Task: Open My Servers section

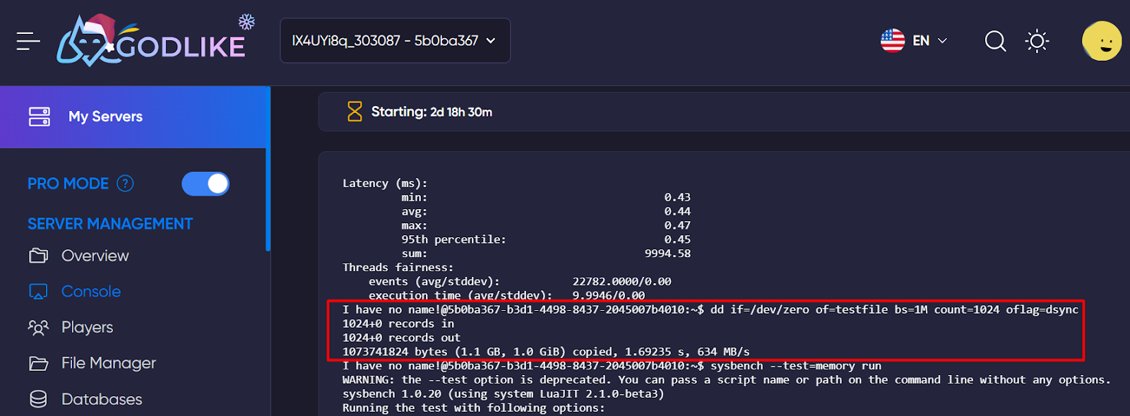Action: coord(133,117)
